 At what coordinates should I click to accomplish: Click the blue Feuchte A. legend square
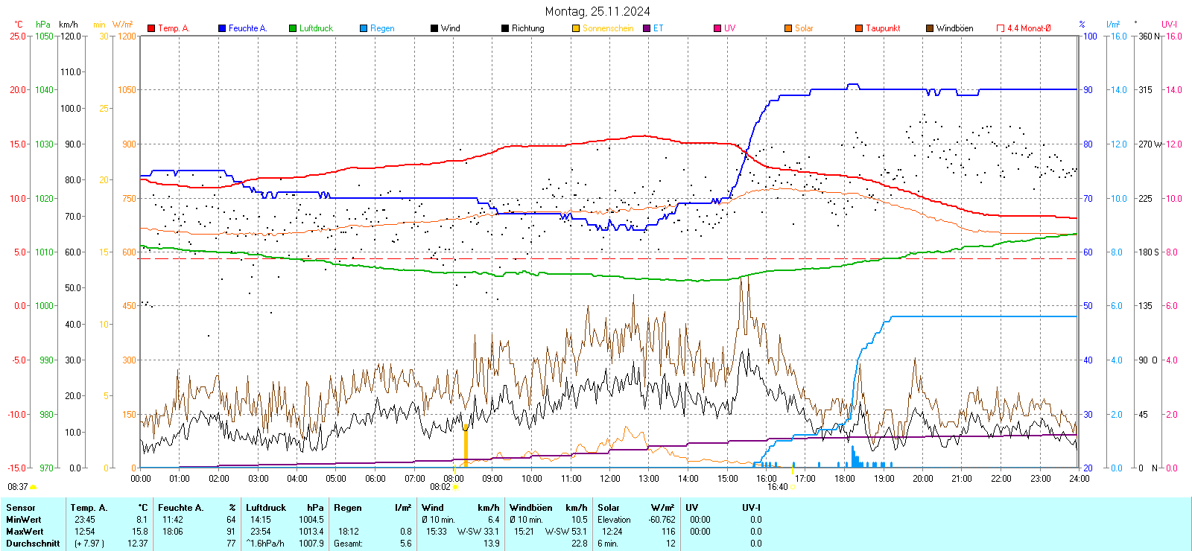click(222, 28)
